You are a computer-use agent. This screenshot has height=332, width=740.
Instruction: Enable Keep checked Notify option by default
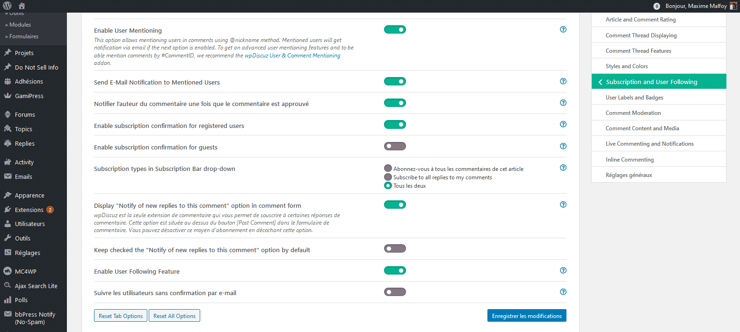coord(395,248)
